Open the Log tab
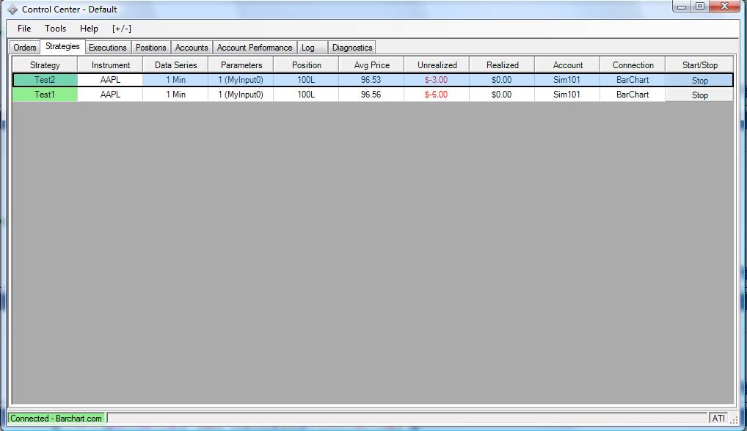 pos(312,48)
